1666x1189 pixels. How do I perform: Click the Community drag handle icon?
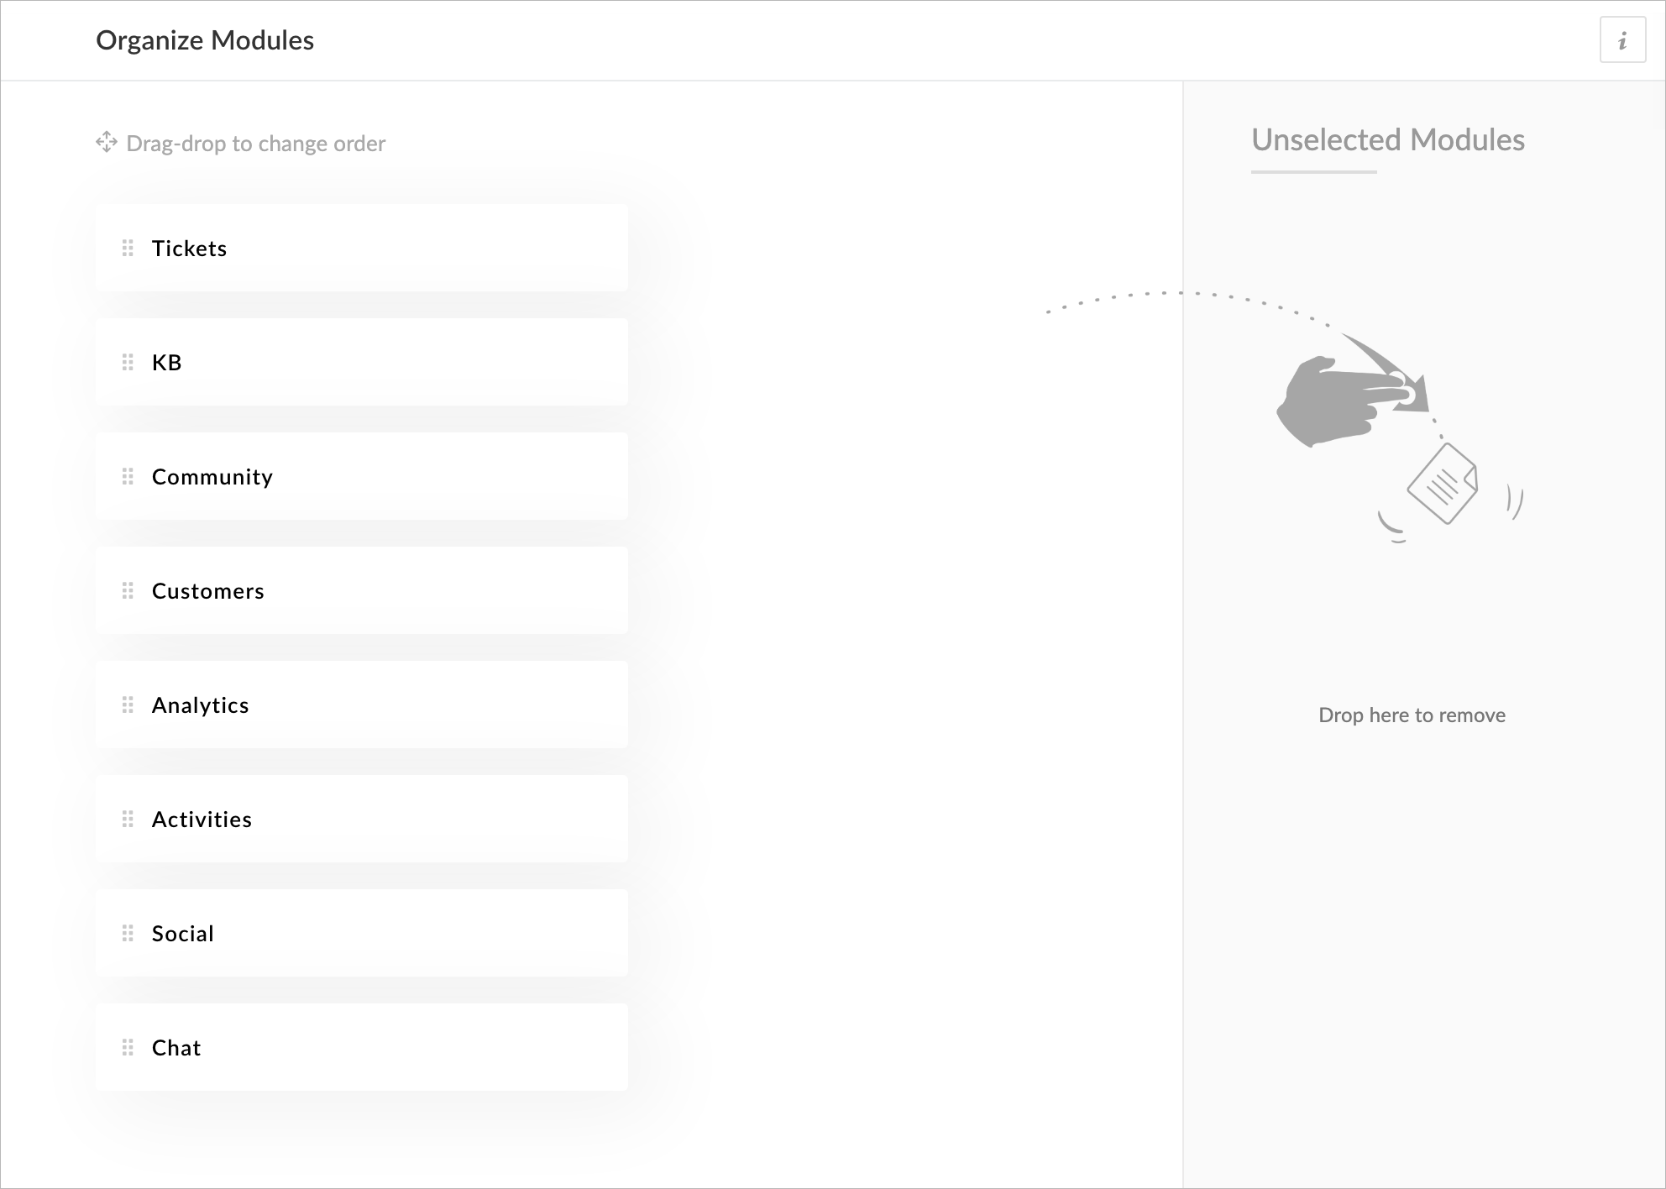coord(128,476)
